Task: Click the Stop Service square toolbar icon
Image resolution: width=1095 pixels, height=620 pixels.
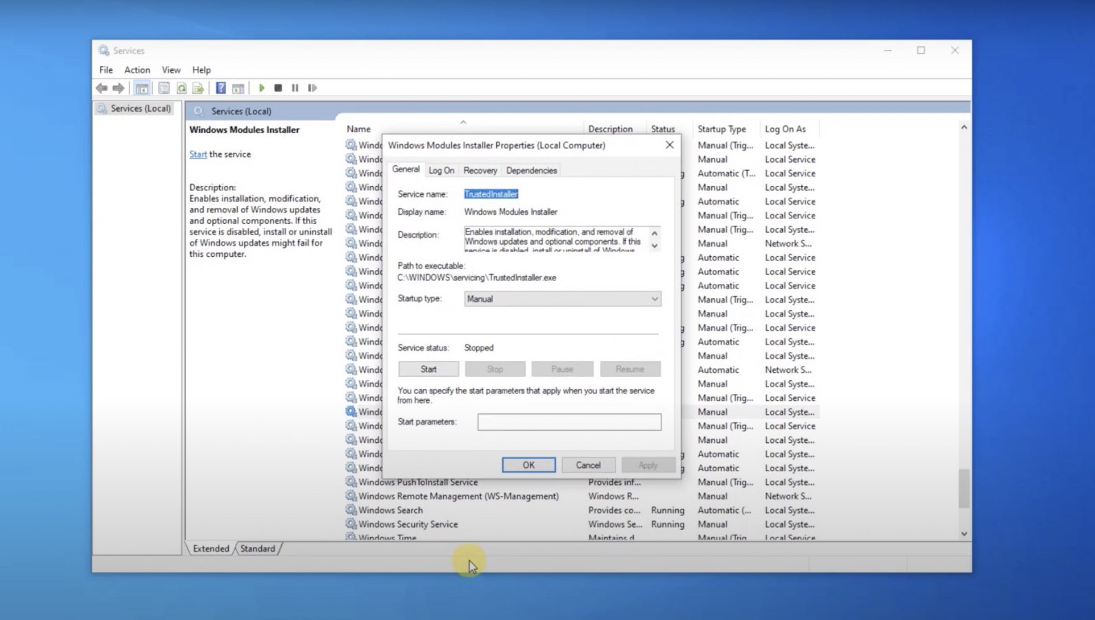Action: [278, 88]
